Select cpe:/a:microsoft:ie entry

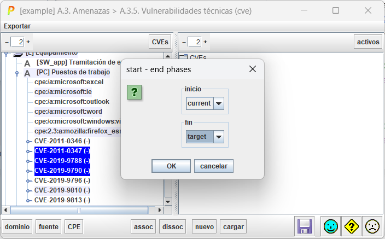click(x=63, y=92)
